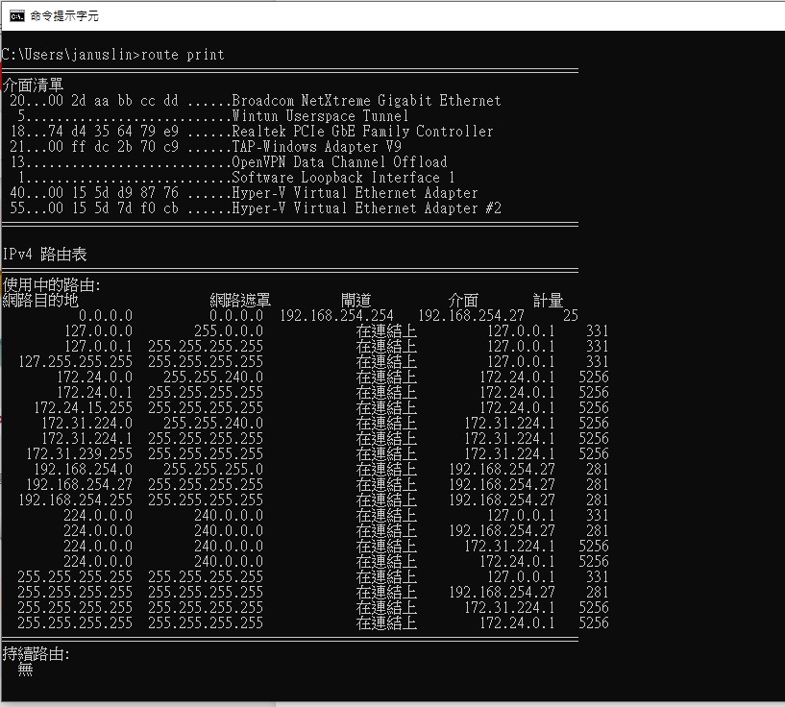Image resolution: width=785 pixels, height=707 pixels.
Task: Select the Hyper-V Virtual Ethernet Adapter #2 line
Action: (366, 208)
